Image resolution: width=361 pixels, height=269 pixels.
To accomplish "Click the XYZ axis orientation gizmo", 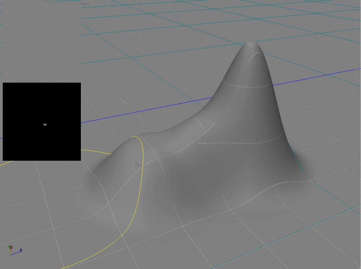I will tap(15, 250).
